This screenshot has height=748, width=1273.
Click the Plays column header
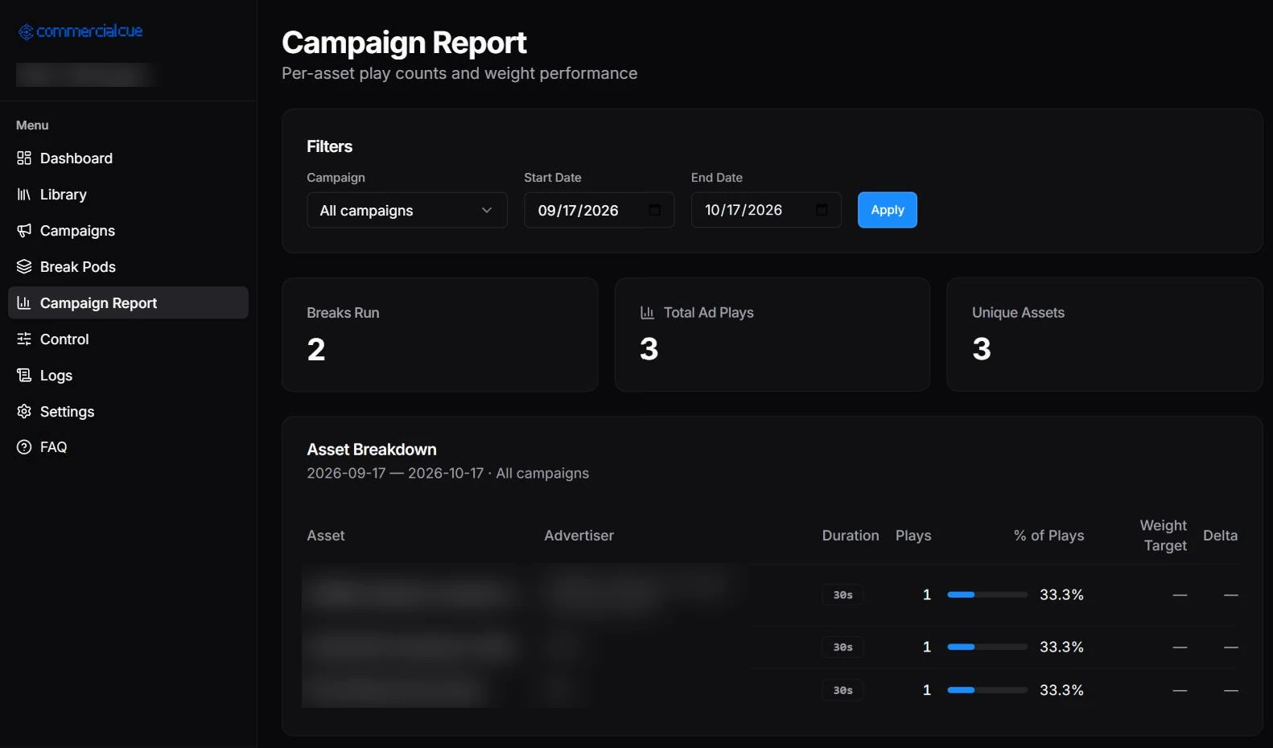tap(913, 535)
